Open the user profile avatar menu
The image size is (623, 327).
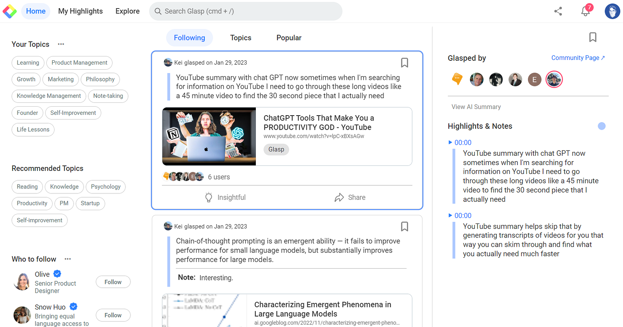[x=612, y=11]
